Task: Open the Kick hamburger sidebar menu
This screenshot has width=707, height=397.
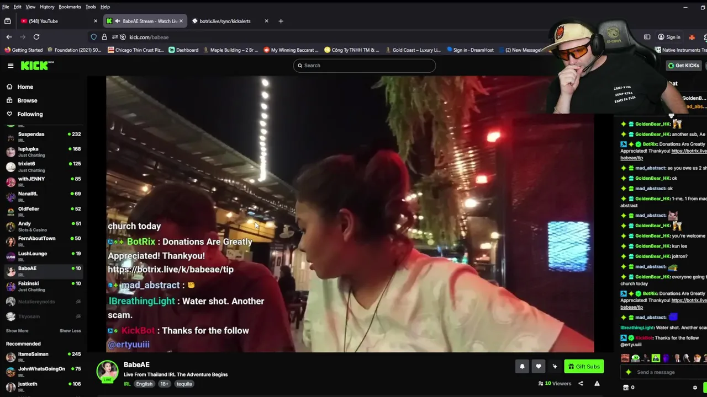Action: pyautogui.click(x=10, y=66)
